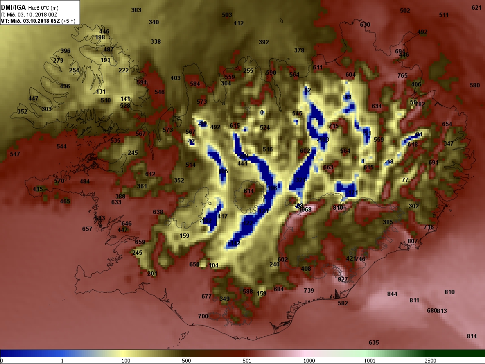Viewport: 485px width, 364px height.
Task: Click the map value 657
Action: point(87,229)
